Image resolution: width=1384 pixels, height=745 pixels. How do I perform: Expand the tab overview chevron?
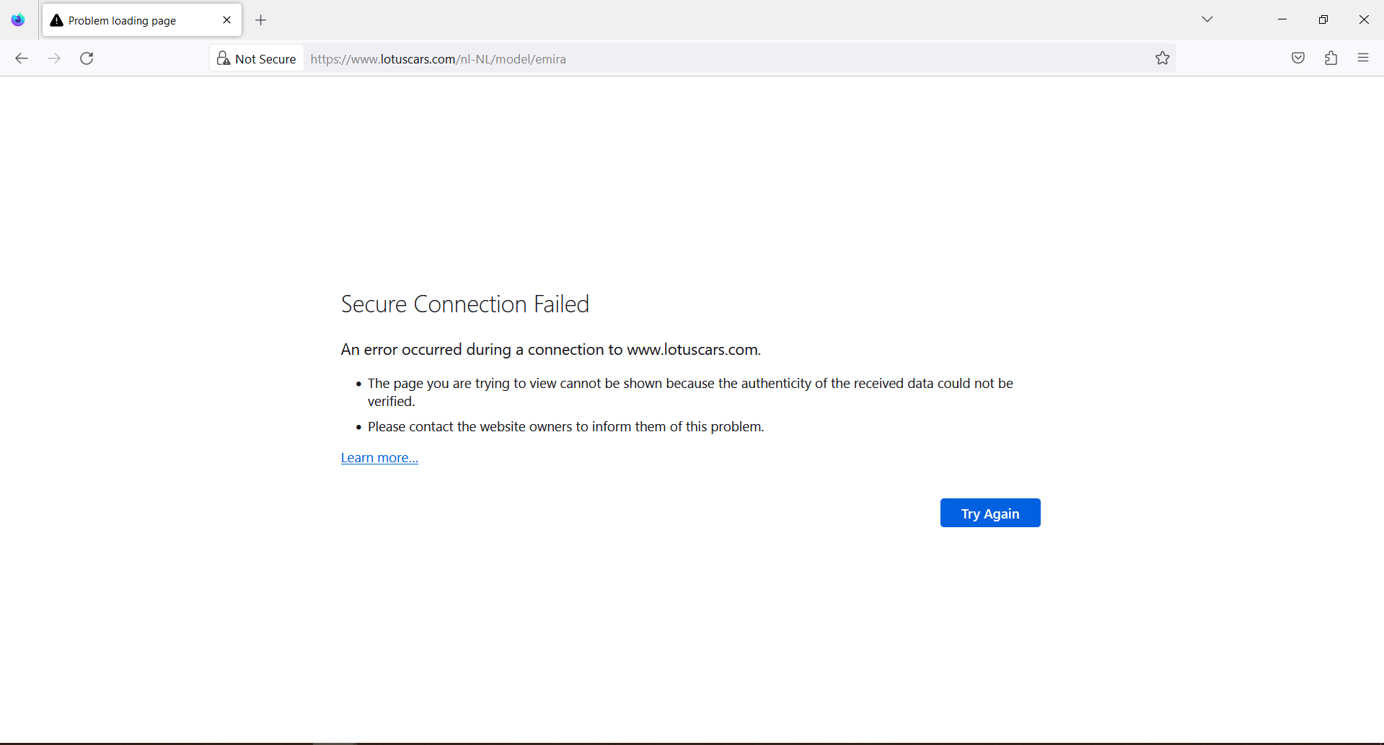click(x=1207, y=19)
